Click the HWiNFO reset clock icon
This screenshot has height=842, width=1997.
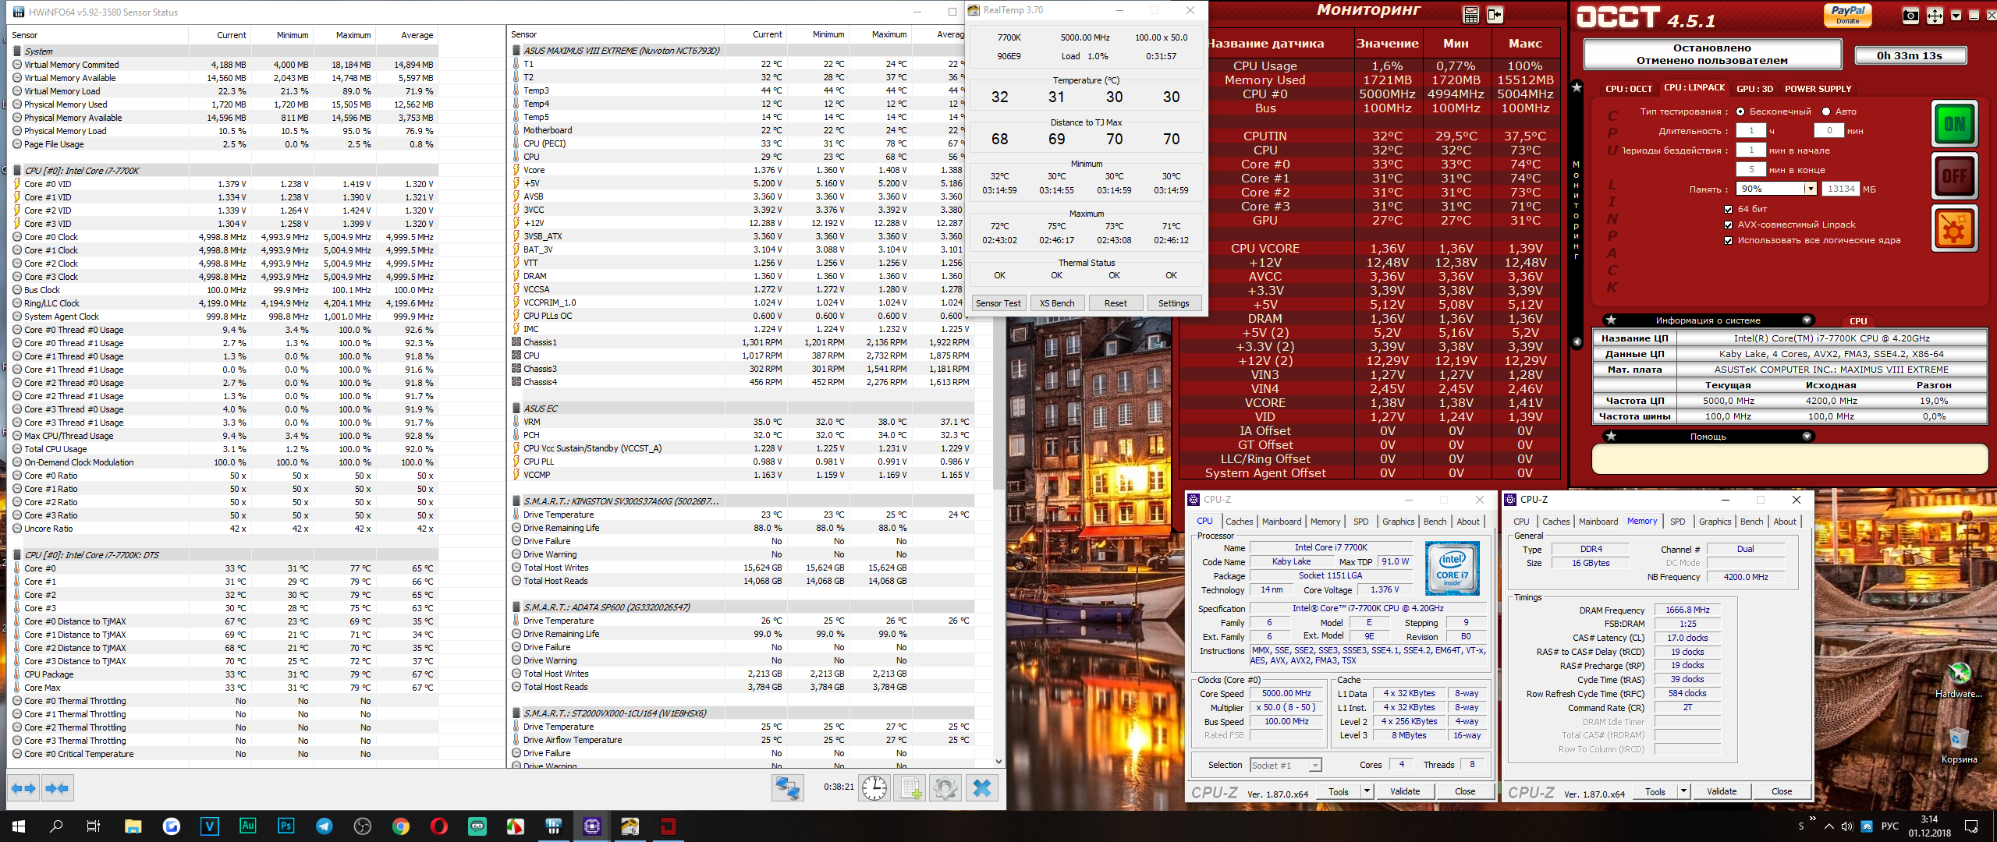874,788
